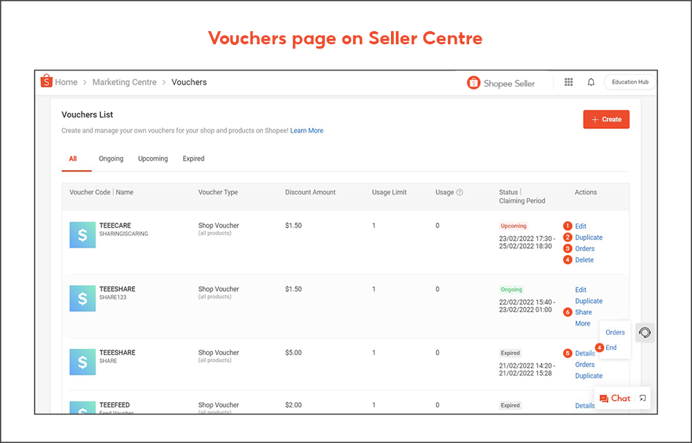Duplicate the expired TEEESHARE SHARE voucher
Screen dimensions: 692x443
(588, 375)
